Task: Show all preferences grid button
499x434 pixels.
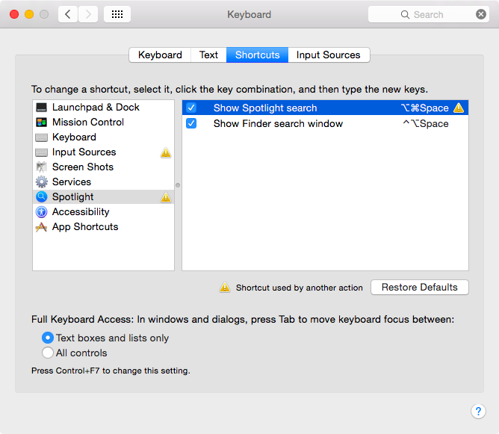Action: click(117, 14)
